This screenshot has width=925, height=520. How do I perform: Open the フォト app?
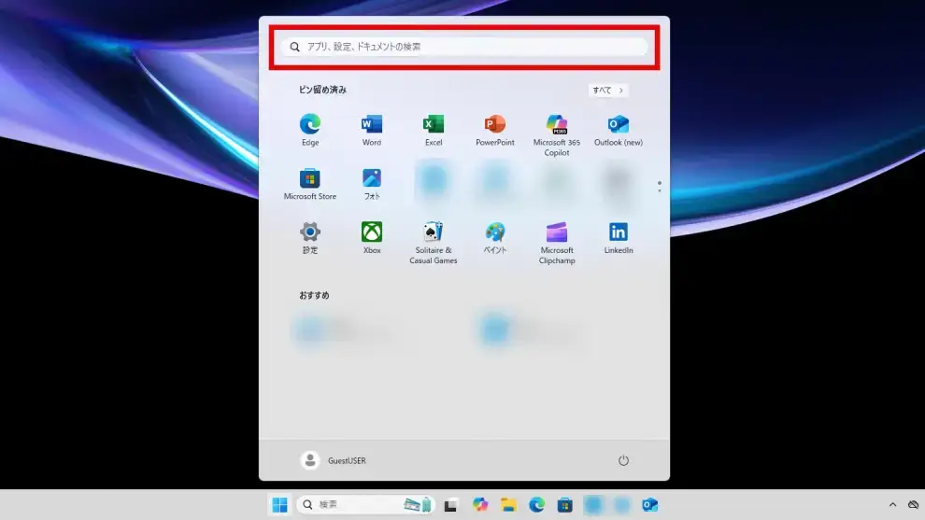coord(372,184)
